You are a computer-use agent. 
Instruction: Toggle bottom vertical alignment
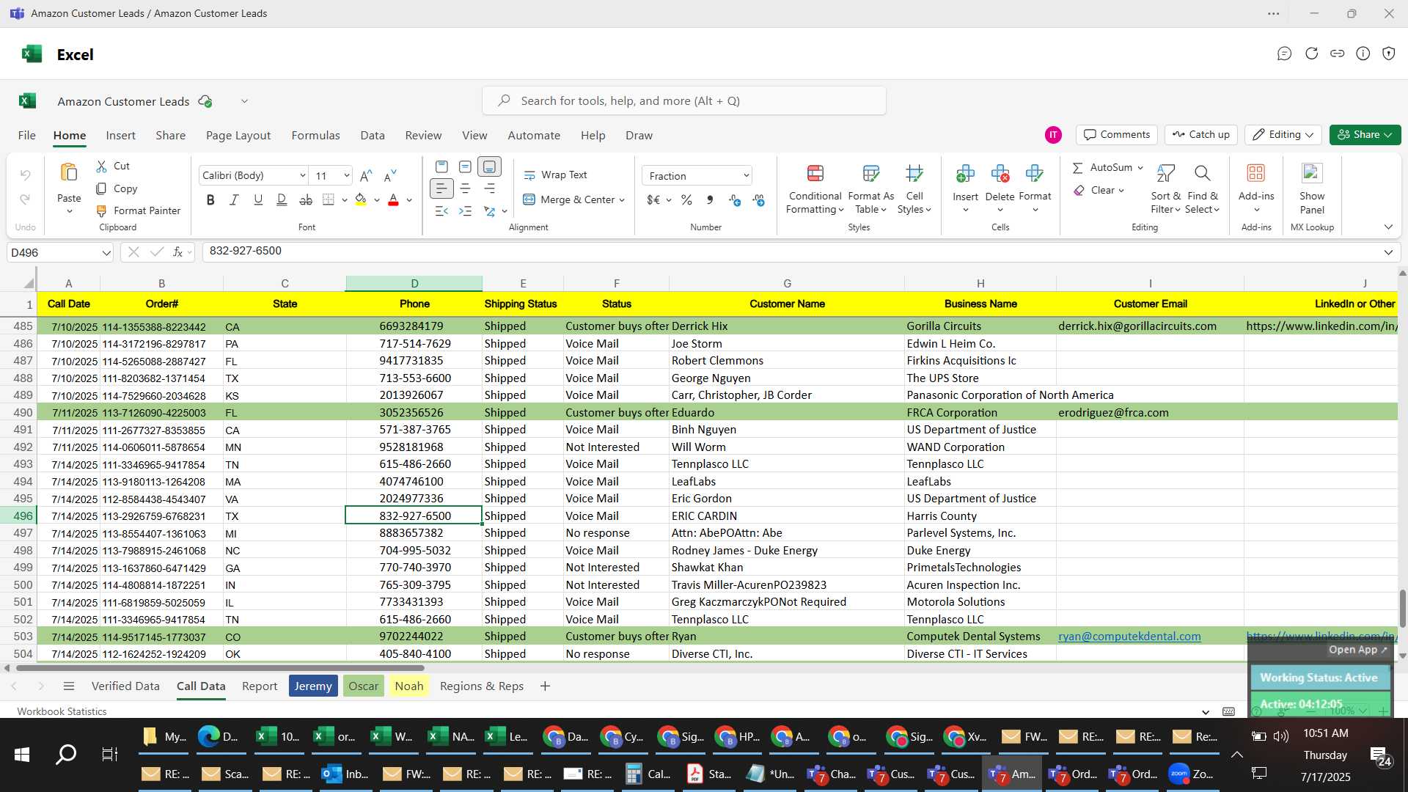(489, 167)
